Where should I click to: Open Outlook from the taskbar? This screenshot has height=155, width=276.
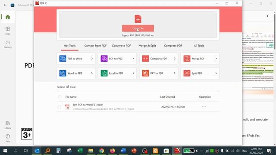37,151
